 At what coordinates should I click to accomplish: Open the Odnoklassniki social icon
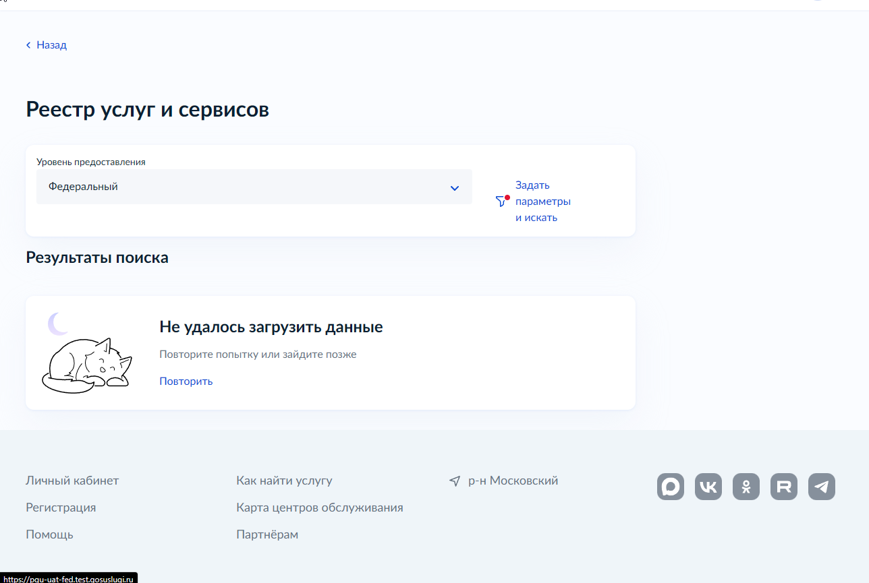coord(746,487)
